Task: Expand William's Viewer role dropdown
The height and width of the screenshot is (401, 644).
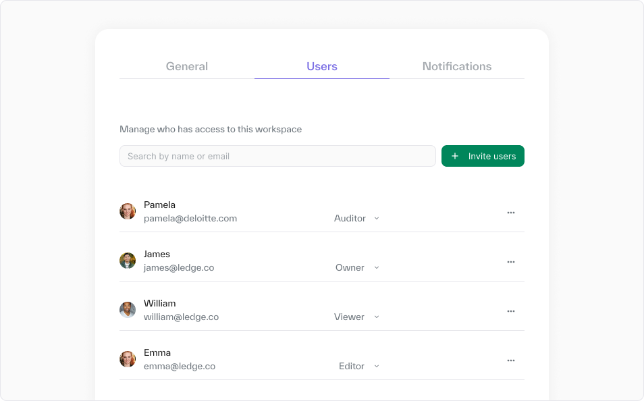Action: (357, 317)
